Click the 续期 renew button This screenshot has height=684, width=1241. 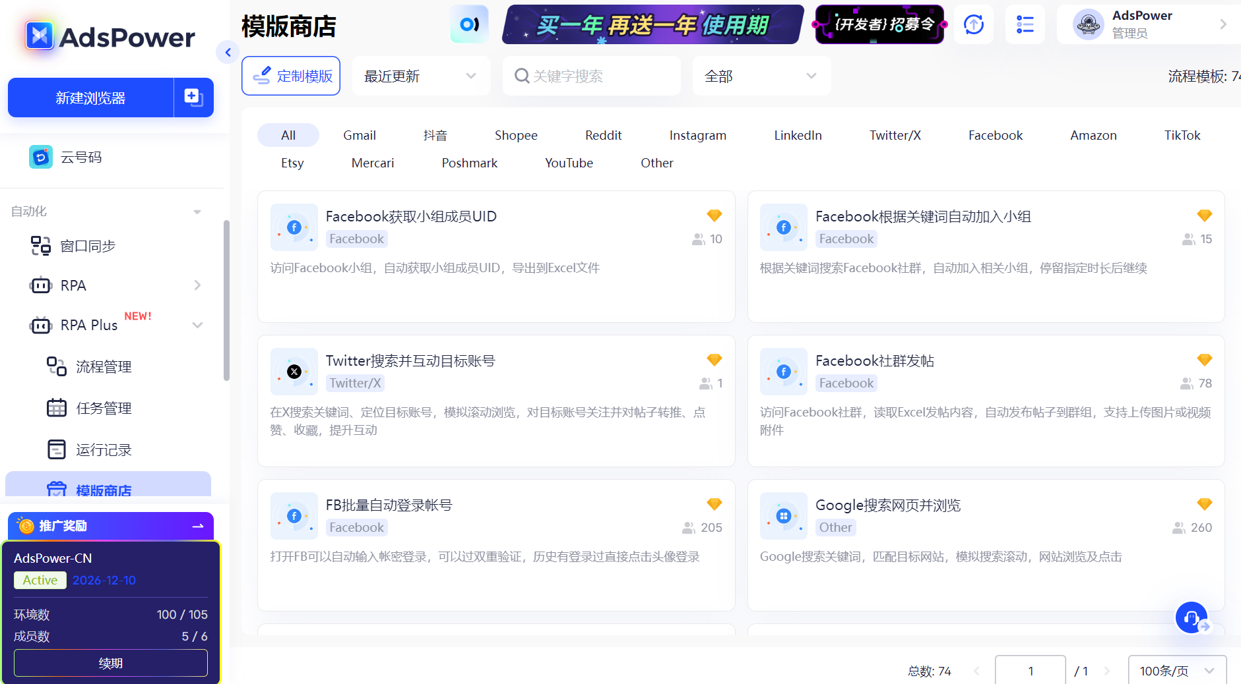[x=110, y=663]
